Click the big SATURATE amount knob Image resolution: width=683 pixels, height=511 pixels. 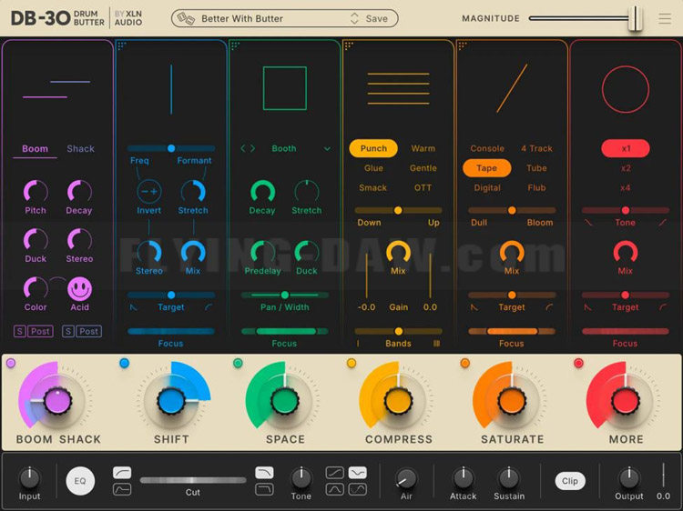(512, 401)
